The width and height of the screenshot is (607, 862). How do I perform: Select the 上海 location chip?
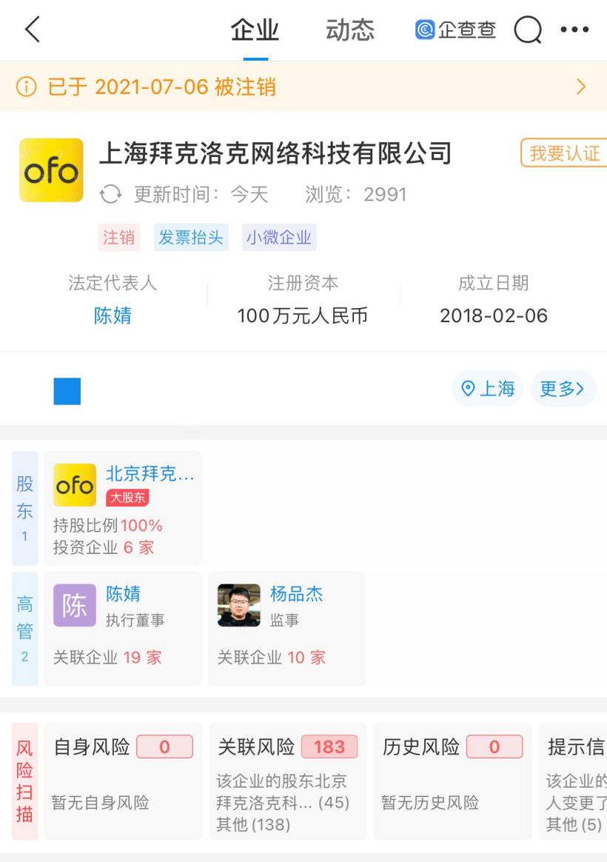[488, 389]
